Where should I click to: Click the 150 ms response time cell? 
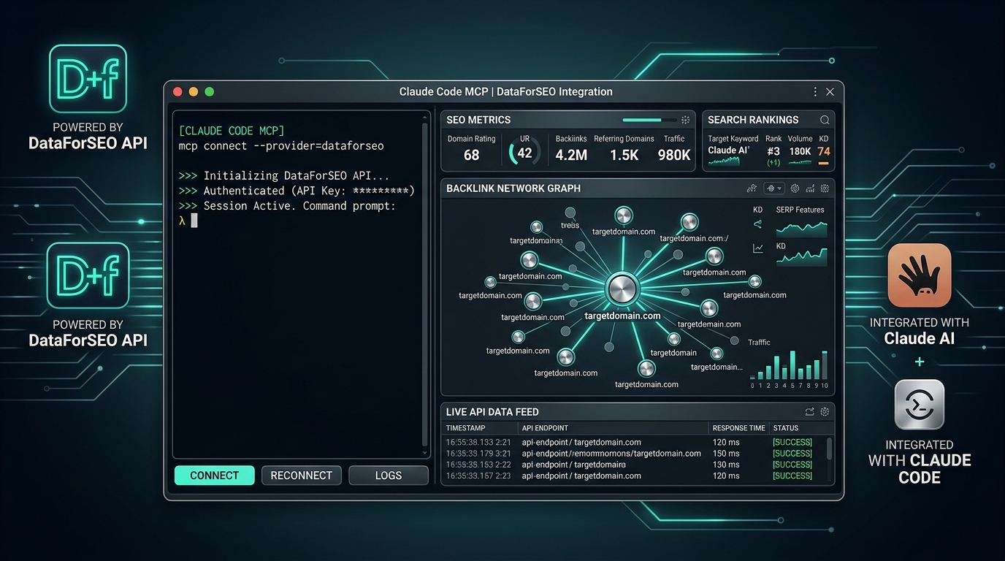726,454
